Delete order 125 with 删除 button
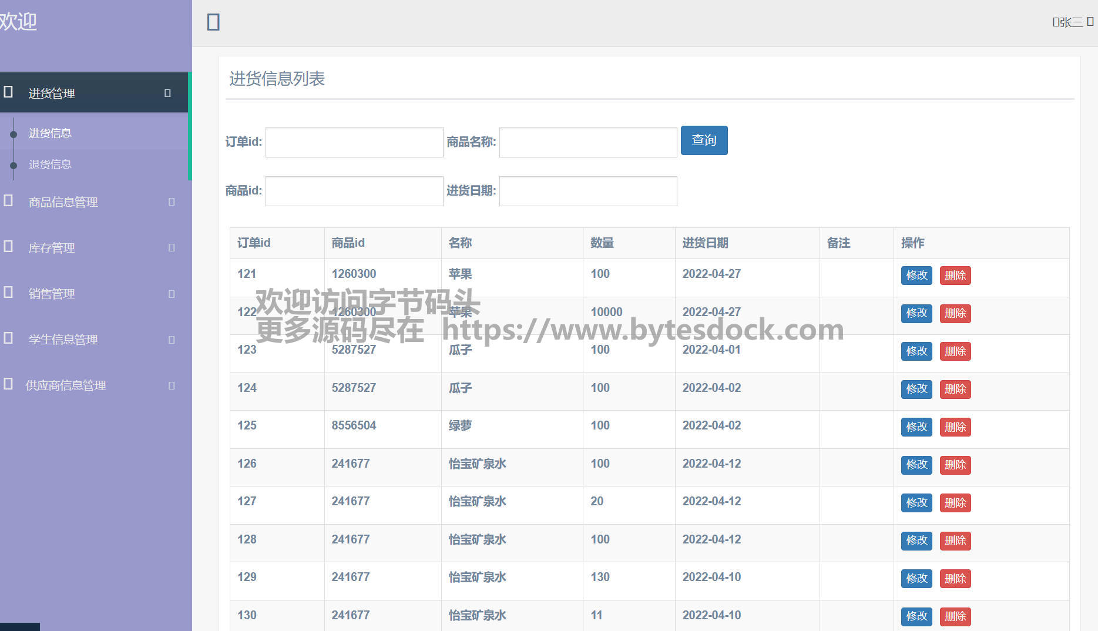 [955, 427]
